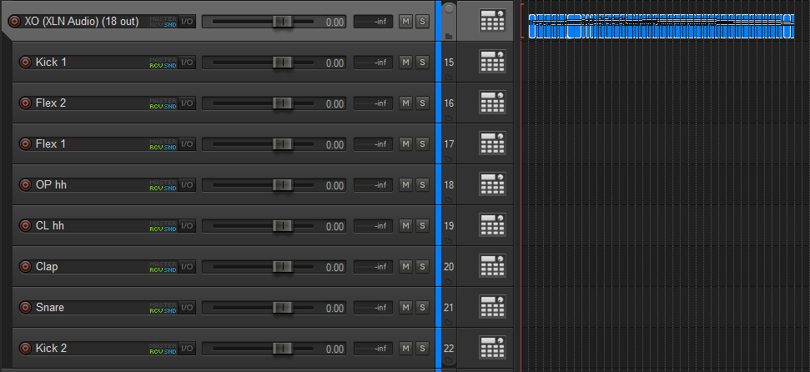
Task: Toggle folder state on track 22
Action: pos(449,359)
